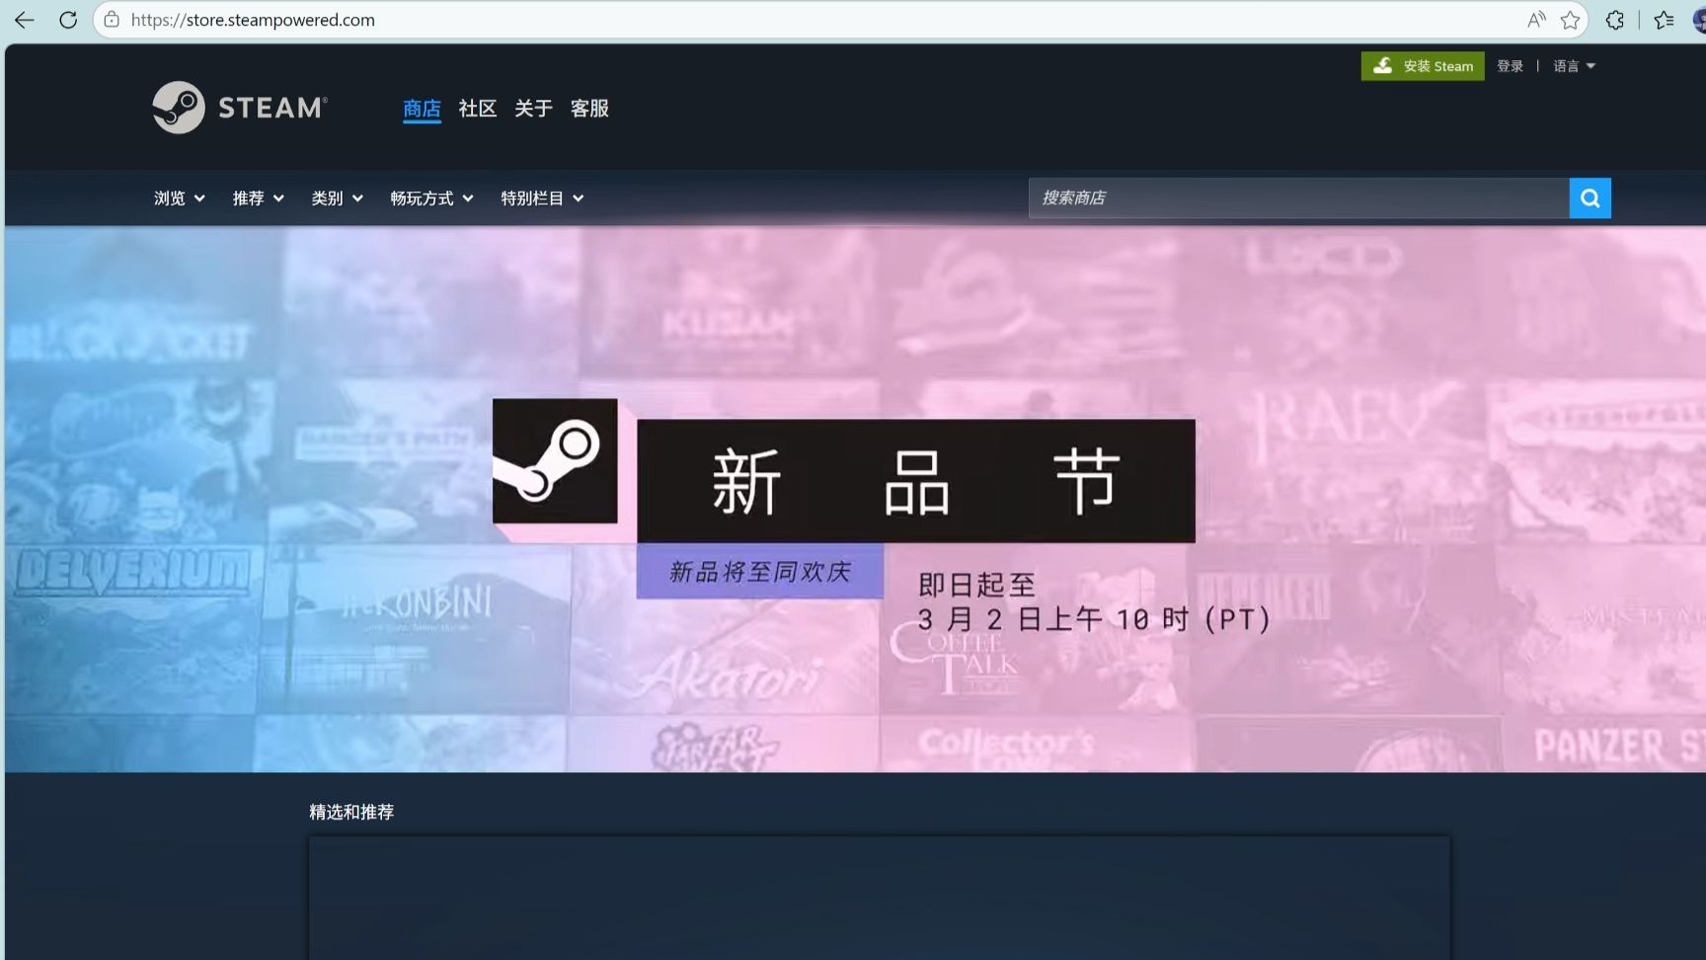Expand the 类别 categories menu
Image resolution: width=1706 pixels, height=960 pixels.
tap(338, 199)
